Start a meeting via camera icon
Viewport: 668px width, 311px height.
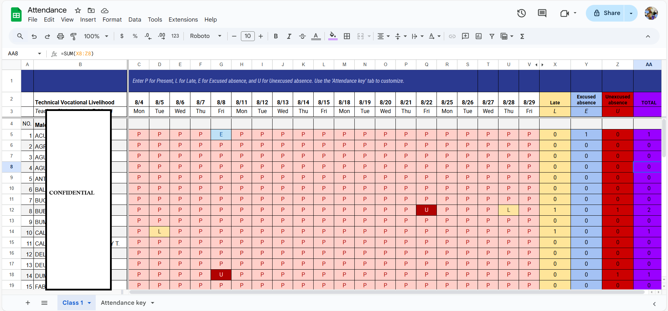(565, 13)
